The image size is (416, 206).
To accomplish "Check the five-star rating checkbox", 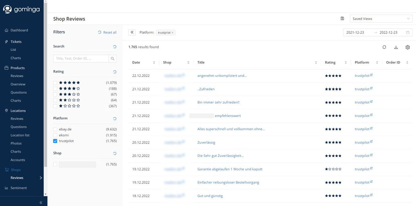I will point(55,83).
